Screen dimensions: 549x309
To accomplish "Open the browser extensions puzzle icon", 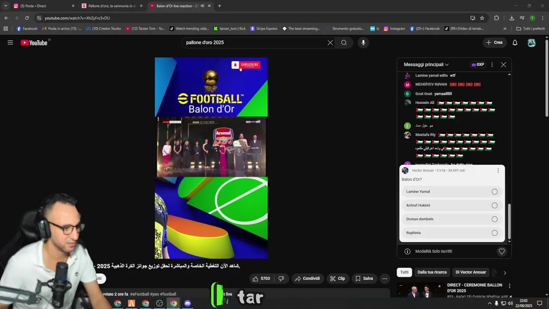I will 497,18.
